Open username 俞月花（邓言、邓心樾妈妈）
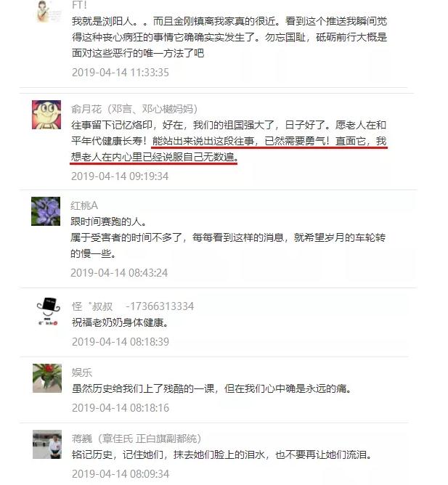The height and width of the screenshot is (485, 448). click(x=134, y=109)
